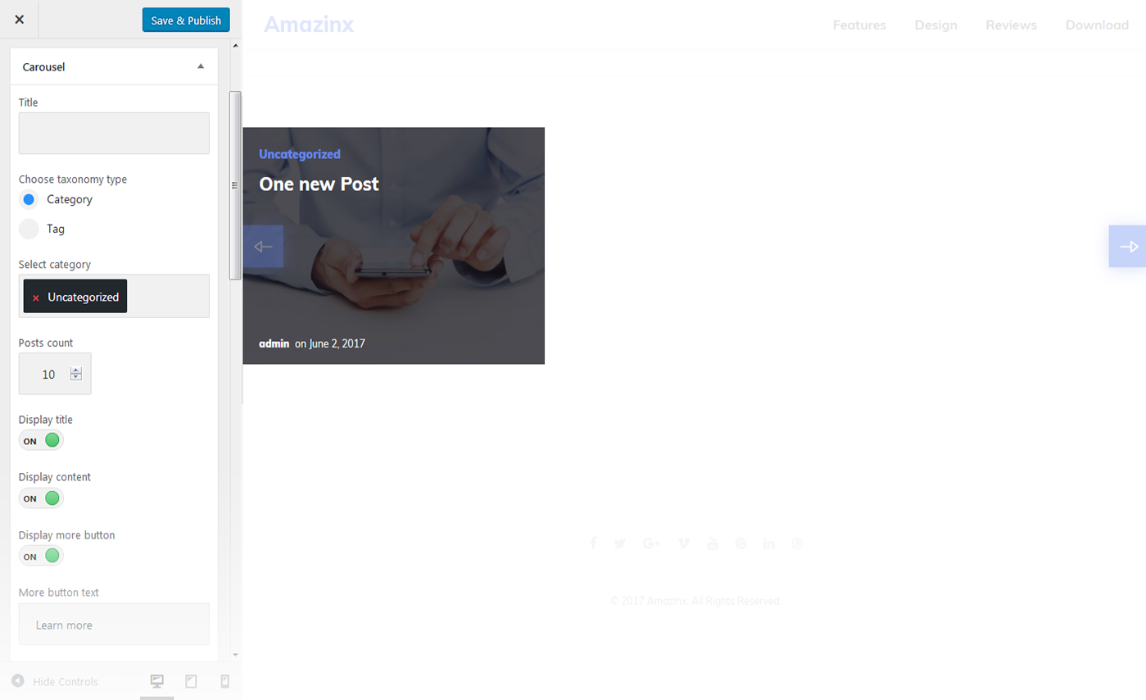The width and height of the screenshot is (1146, 700).
Task: Click Hide Controls
Action: tap(55, 681)
